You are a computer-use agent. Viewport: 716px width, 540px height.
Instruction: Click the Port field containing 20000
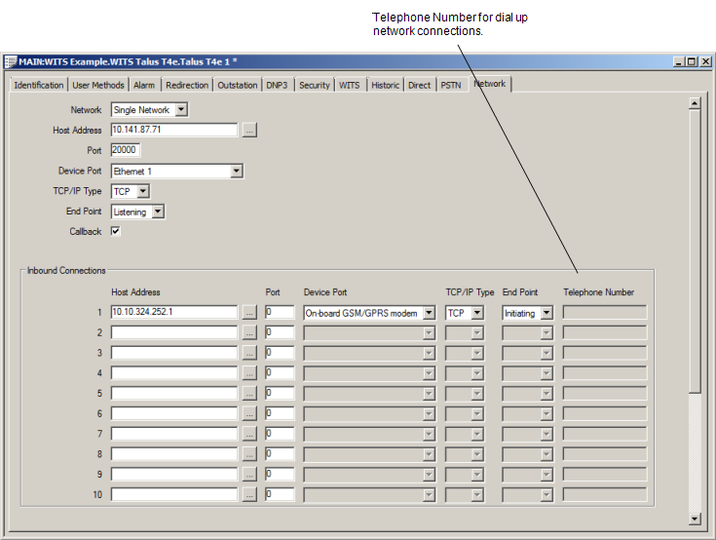[x=126, y=150]
